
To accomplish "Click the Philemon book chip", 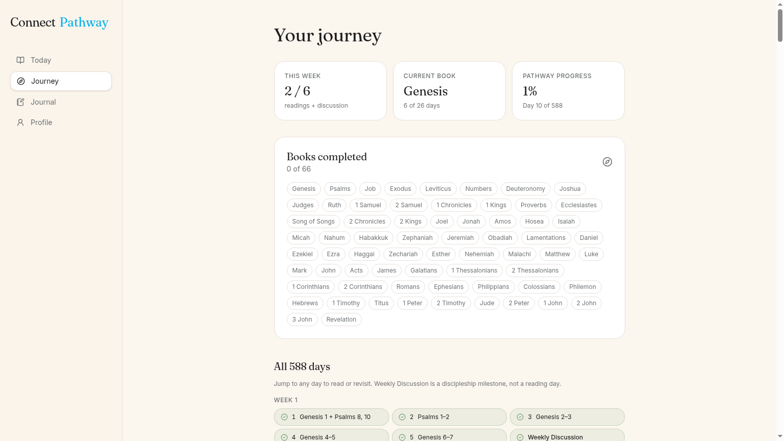I will pos(582,287).
